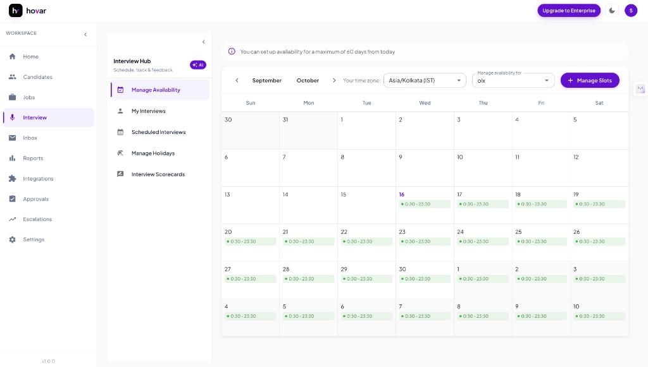The height and width of the screenshot is (367, 648).
Task: Click the Interview Scorecards icon
Action: point(120,174)
